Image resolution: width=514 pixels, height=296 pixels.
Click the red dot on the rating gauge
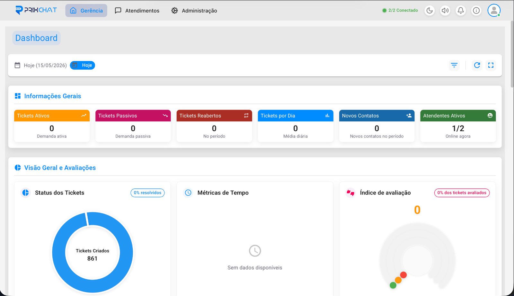point(403,275)
